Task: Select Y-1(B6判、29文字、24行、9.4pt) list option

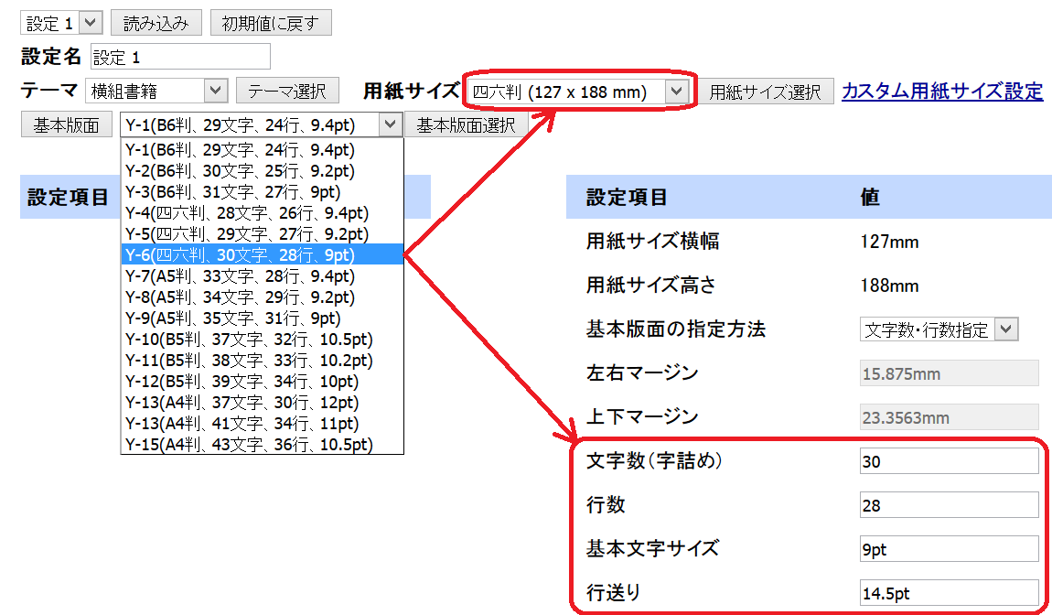Action: [262, 150]
